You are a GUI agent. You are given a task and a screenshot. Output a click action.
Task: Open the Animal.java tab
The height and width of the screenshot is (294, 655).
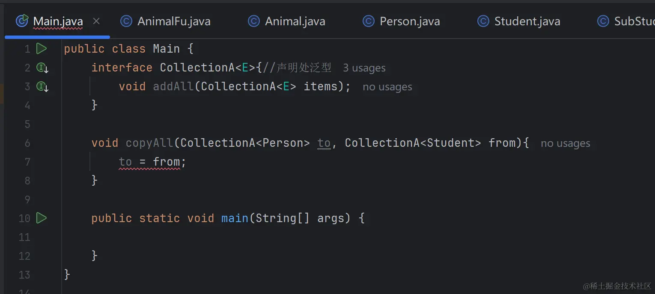tap(295, 21)
